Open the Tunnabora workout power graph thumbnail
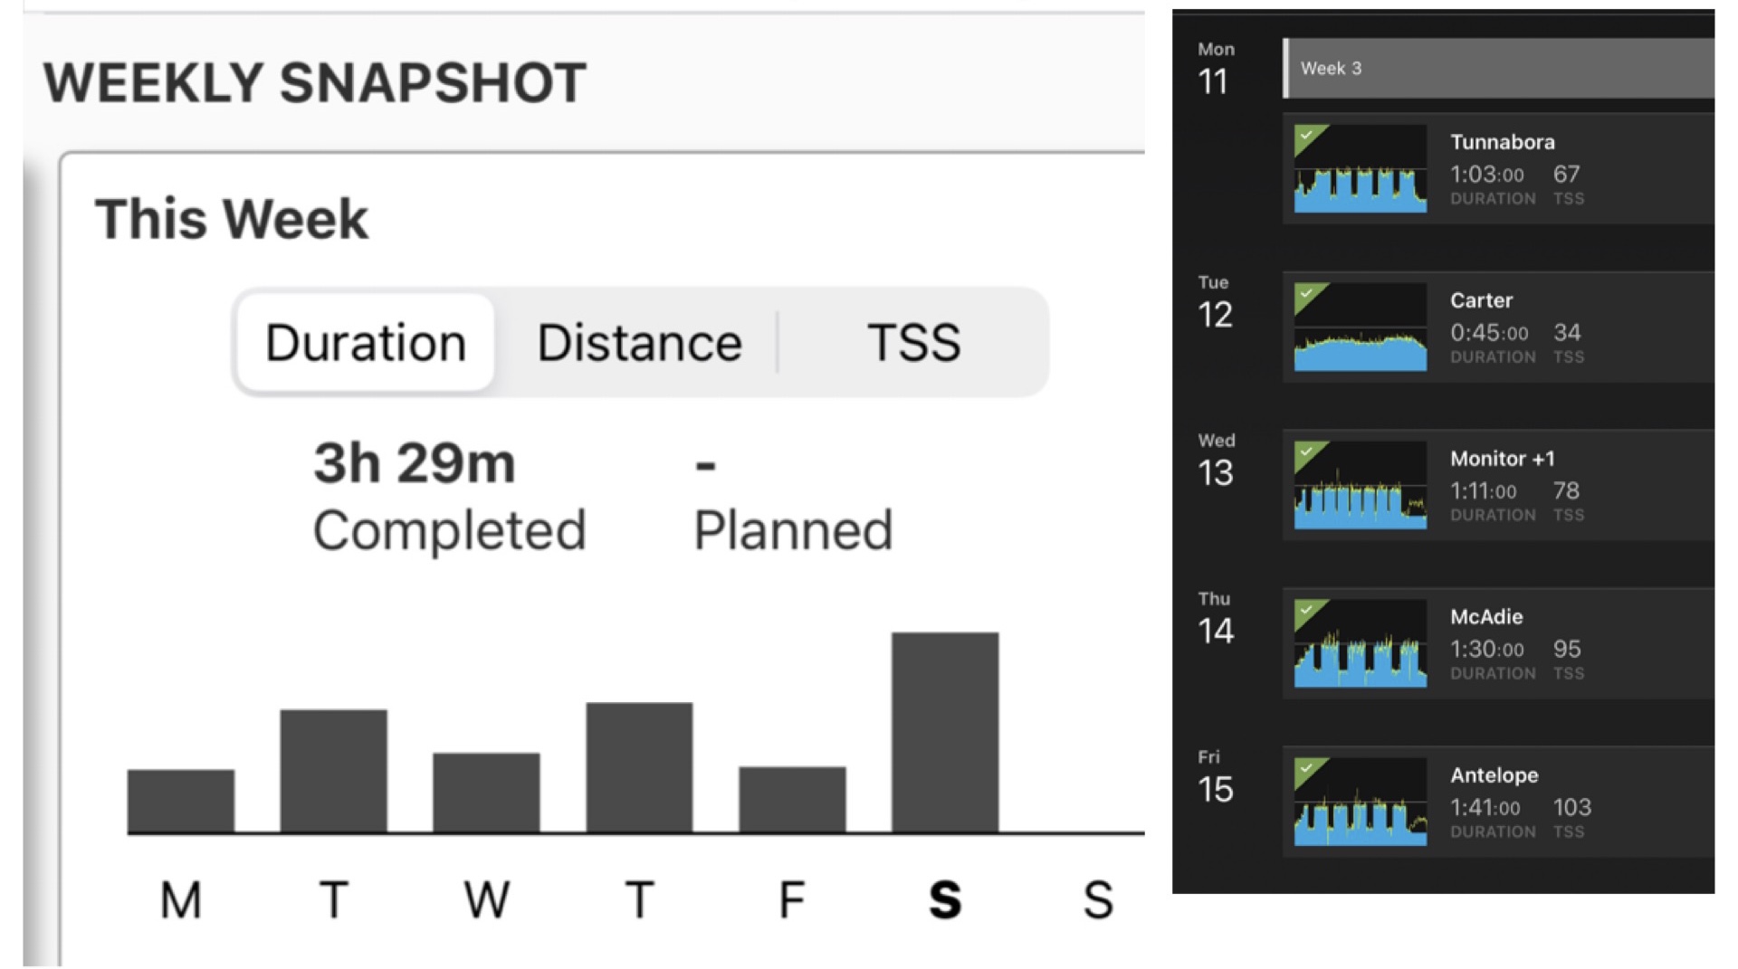 pyautogui.click(x=1361, y=169)
